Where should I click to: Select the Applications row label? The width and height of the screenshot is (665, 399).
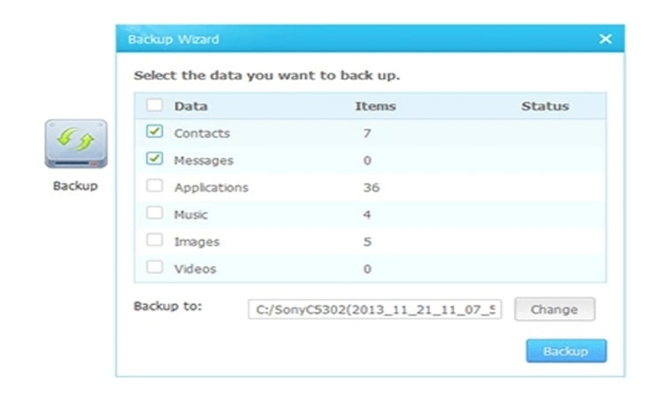click(x=211, y=187)
